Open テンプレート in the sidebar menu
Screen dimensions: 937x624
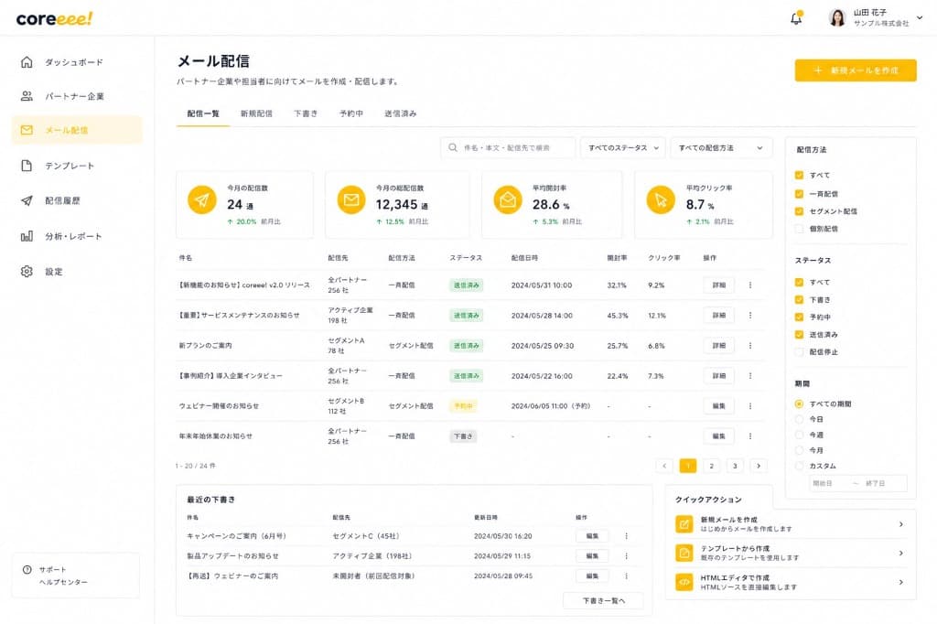[77, 166]
